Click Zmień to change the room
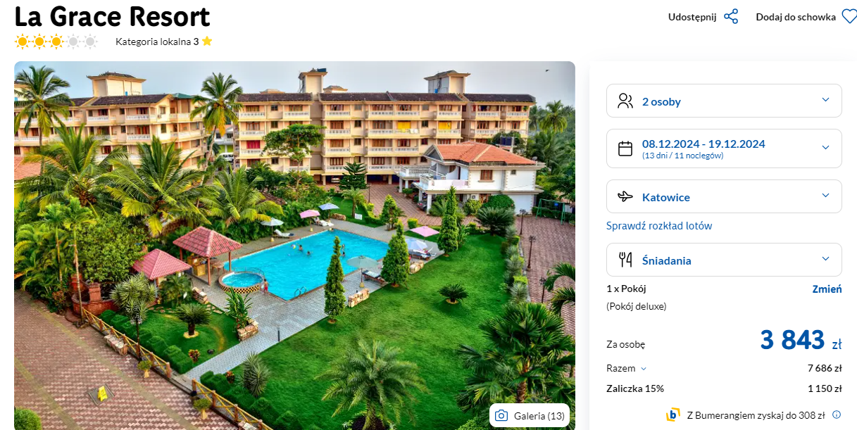 827,289
